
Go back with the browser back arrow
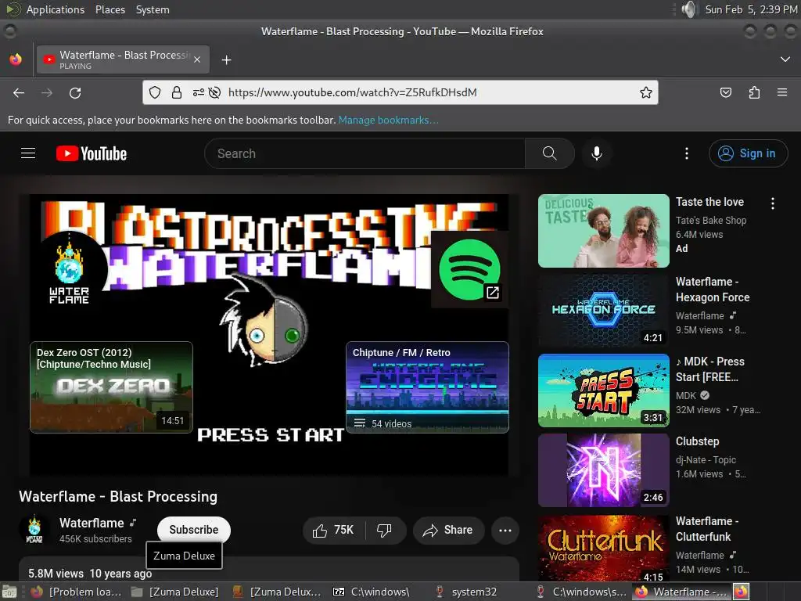19,92
